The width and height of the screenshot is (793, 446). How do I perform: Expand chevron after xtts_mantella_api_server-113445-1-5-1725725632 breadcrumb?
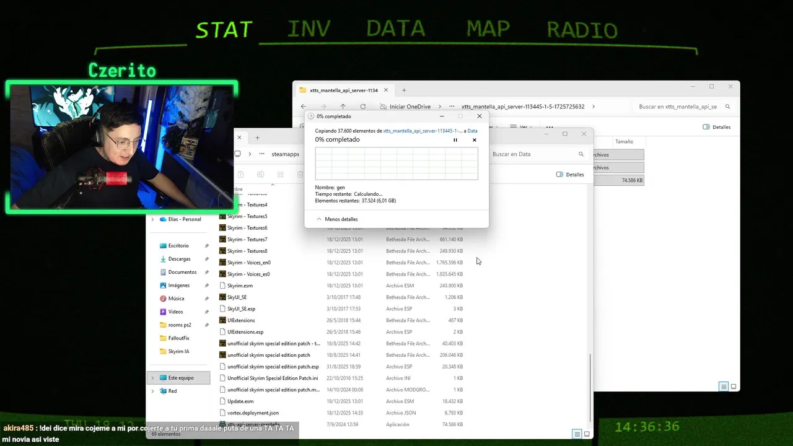pyautogui.click(x=594, y=107)
